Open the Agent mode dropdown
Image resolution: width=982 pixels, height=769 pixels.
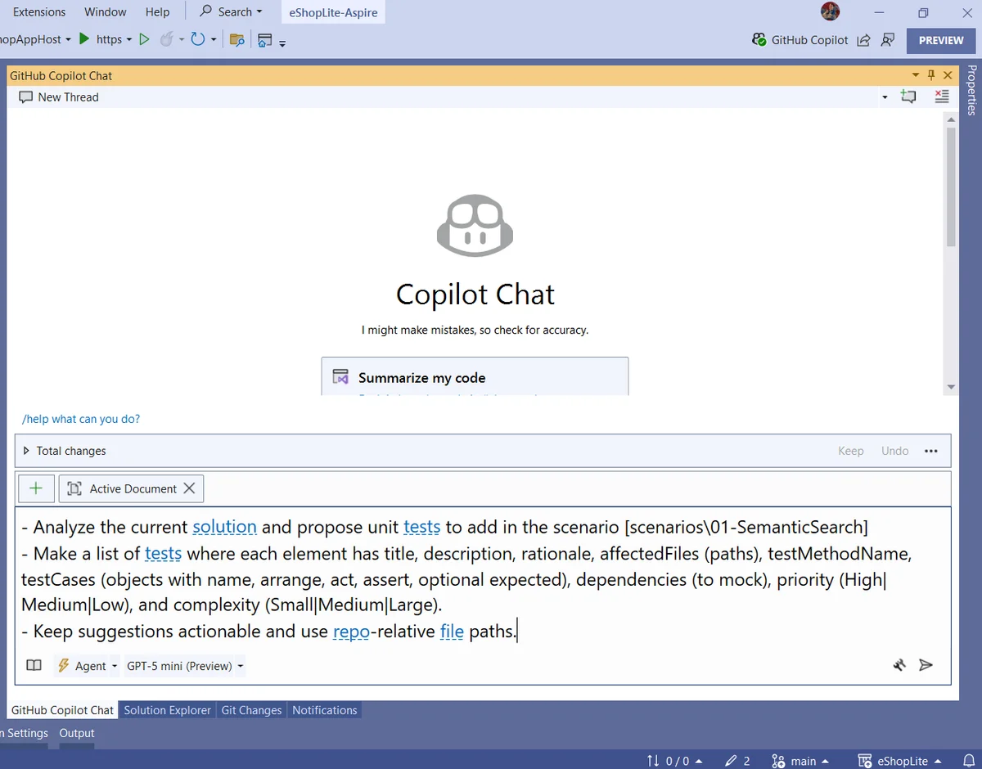point(88,666)
